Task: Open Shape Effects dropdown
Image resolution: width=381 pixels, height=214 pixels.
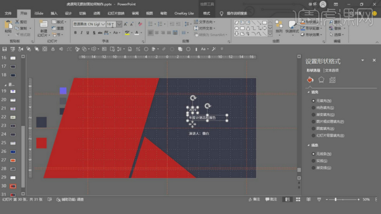Action: coord(312,35)
